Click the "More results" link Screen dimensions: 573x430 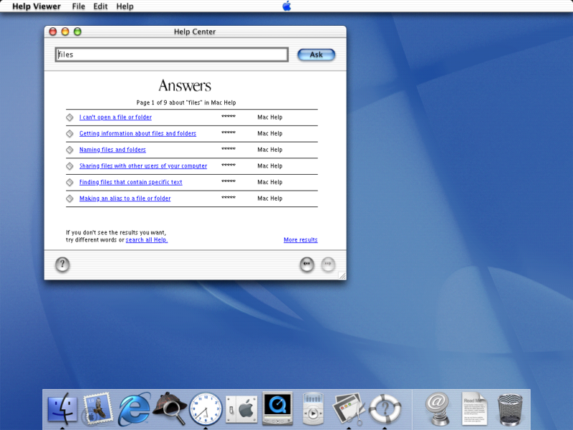(x=300, y=239)
